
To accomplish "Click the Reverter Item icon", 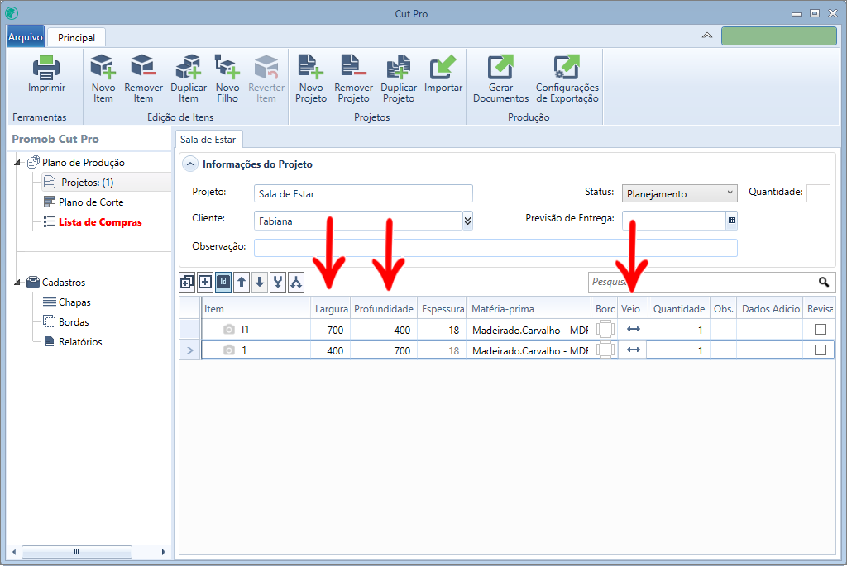I will tap(266, 66).
